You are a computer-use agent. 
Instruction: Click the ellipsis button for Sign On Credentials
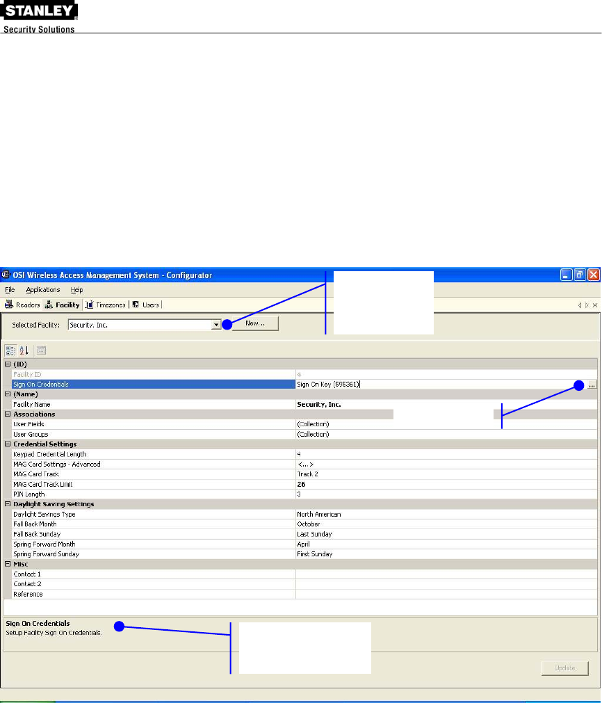pyautogui.click(x=592, y=385)
